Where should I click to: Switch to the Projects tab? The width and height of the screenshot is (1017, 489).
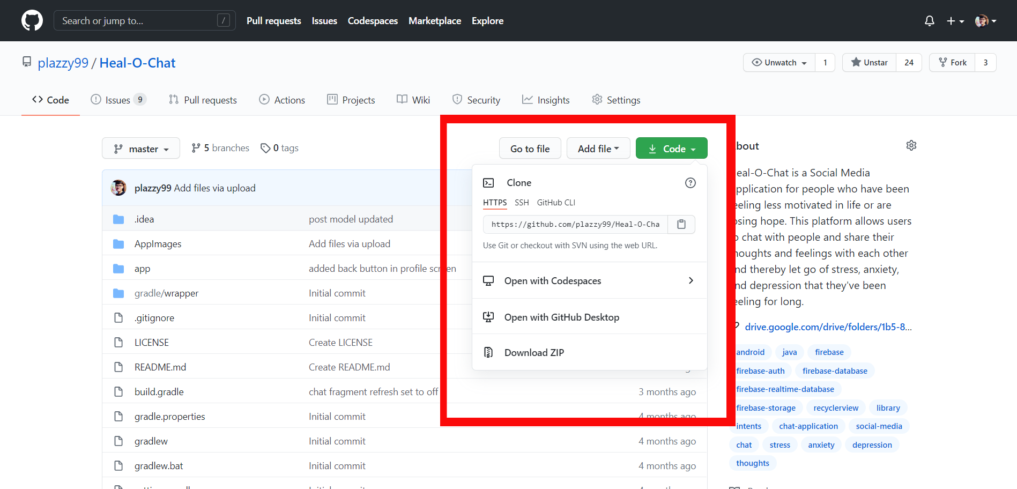(x=351, y=100)
